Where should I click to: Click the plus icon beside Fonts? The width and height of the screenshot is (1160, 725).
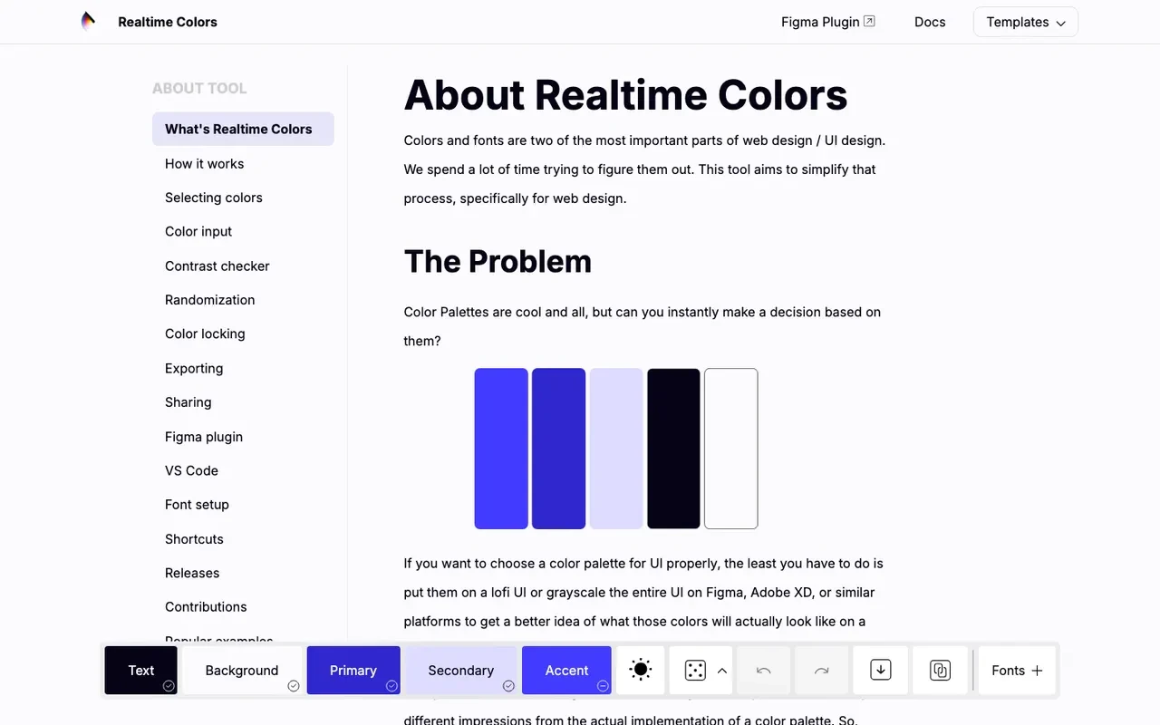coord(1037,671)
